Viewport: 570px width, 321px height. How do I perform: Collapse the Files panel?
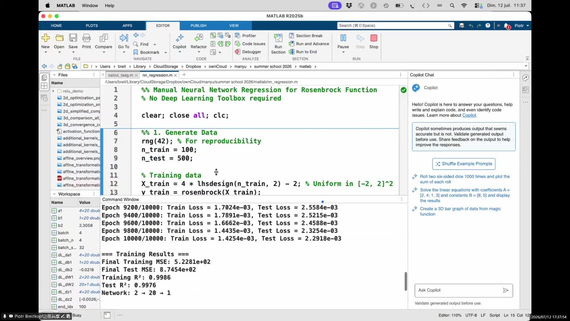pos(54,75)
